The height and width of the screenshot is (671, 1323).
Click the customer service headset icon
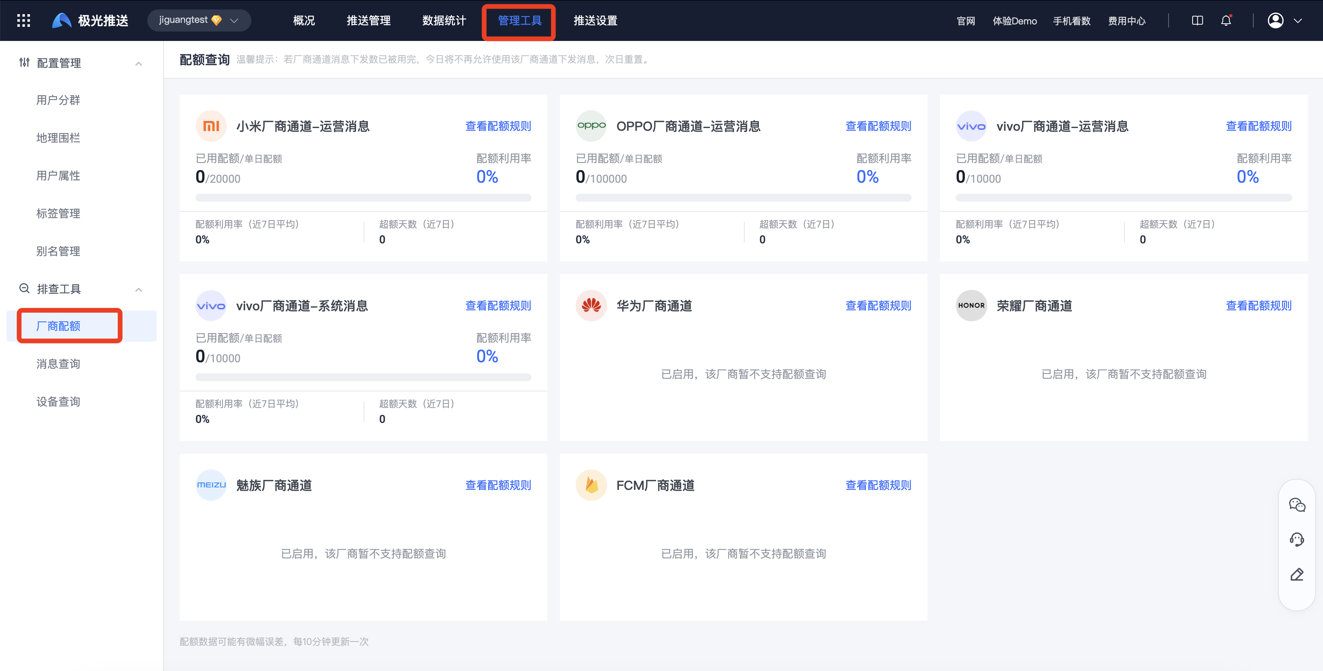[x=1297, y=539]
